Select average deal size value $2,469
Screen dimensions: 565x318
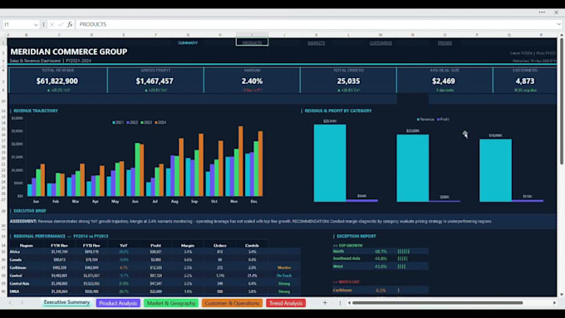tap(445, 81)
